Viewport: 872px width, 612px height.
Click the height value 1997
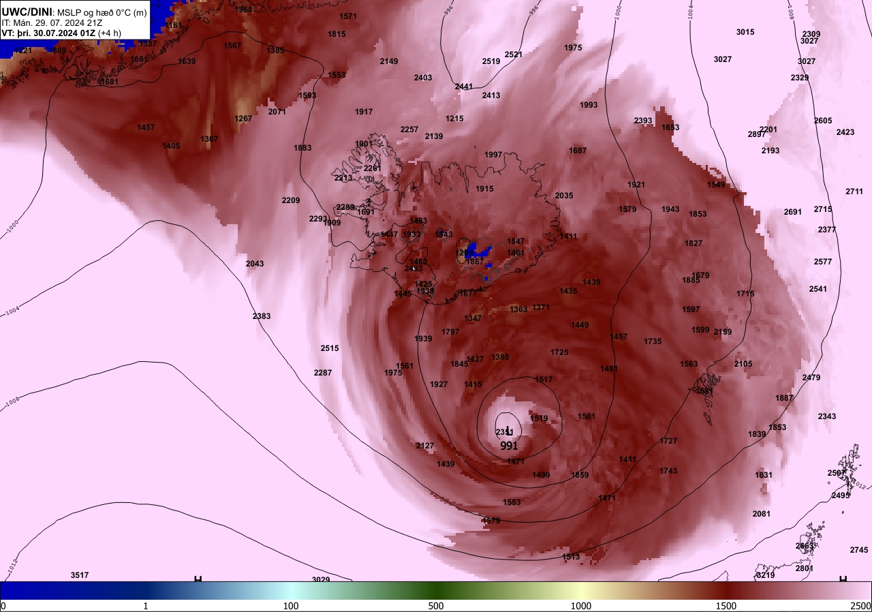point(493,155)
